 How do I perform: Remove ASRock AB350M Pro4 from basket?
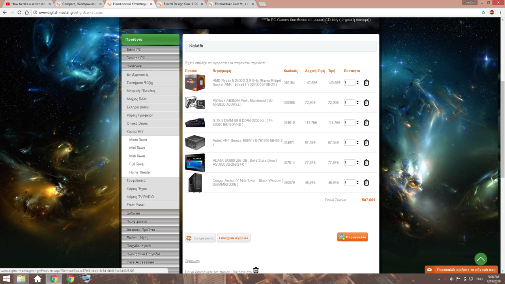(x=366, y=103)
